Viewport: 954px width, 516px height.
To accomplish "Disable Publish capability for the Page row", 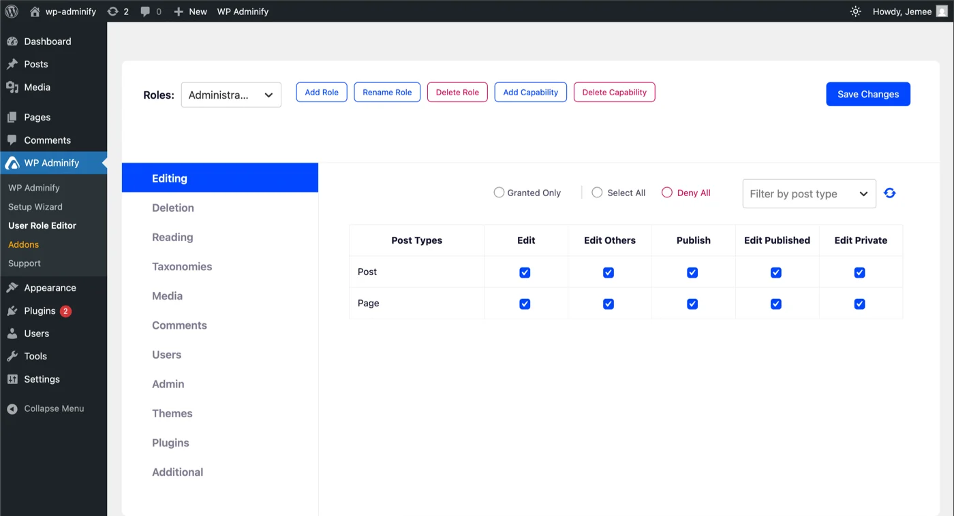I will 692,304.
